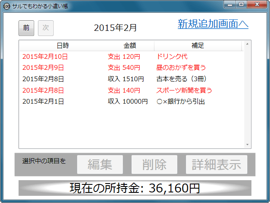Image resolution: width=270 pixels, height=203 pixels.
Task: Click the 選択中の項目を label
Action: pyautogui.click(x=44, y=161)
